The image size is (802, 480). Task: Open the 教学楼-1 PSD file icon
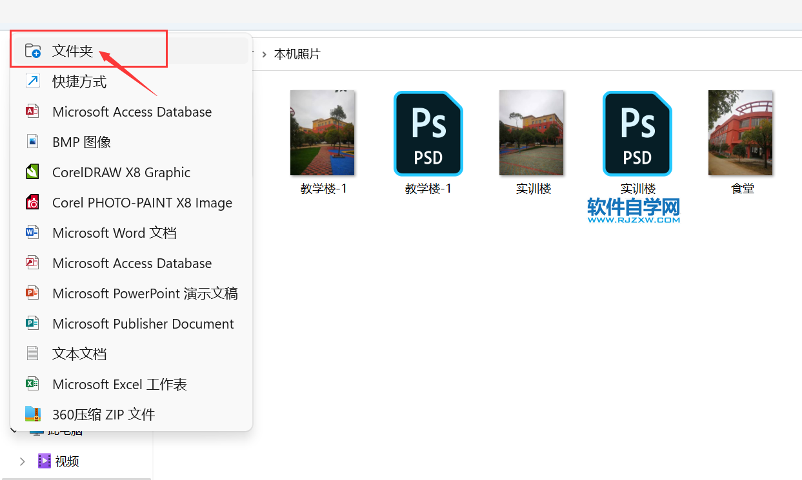coord(428,133)
